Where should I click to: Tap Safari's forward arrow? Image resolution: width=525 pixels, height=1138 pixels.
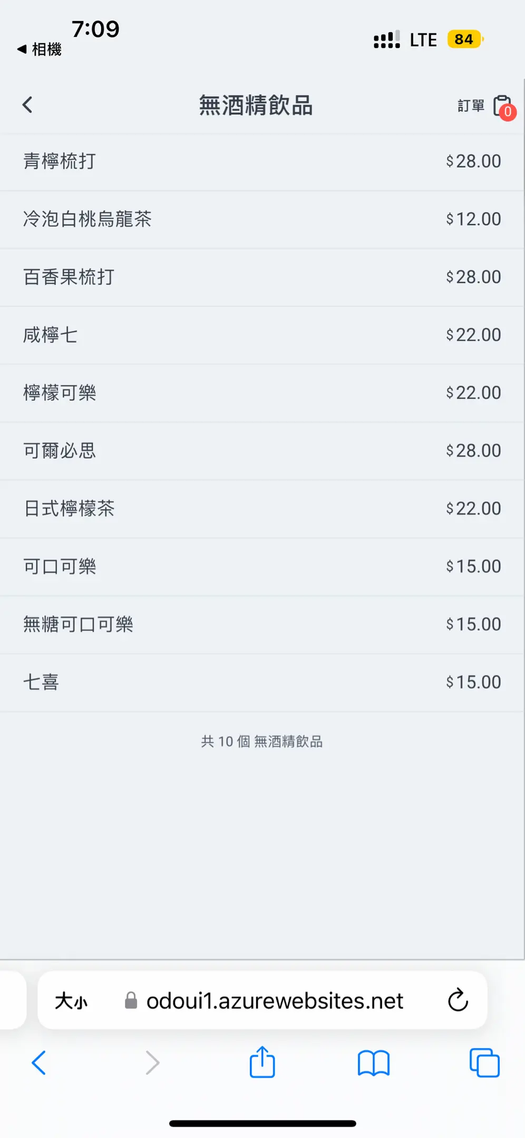point(152,1063)
